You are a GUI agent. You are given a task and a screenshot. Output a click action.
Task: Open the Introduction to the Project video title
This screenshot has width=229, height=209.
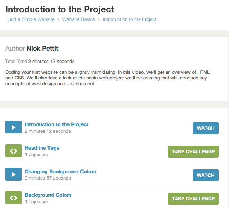pyautogui.click(x=56, y=124)
